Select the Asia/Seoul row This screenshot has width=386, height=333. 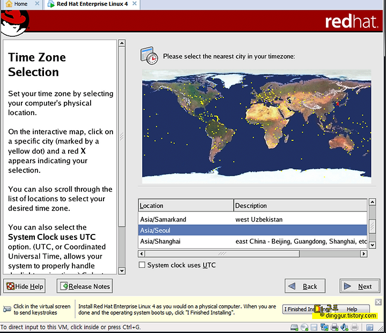tap(253, 230)
